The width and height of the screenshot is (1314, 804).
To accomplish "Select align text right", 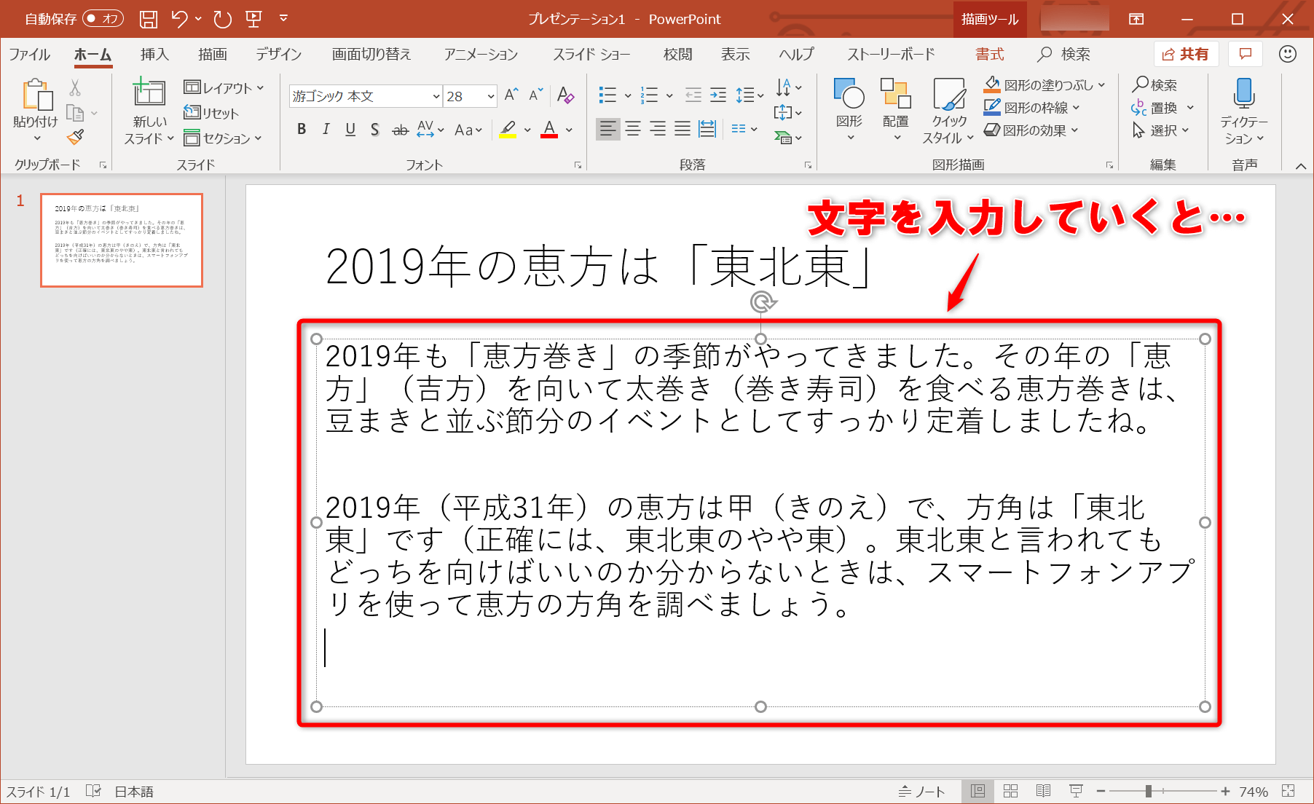I will (658, 129).
